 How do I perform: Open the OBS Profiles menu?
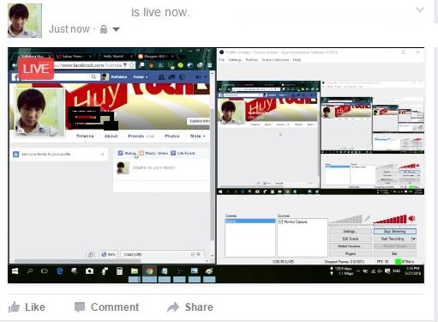[251, 60]
